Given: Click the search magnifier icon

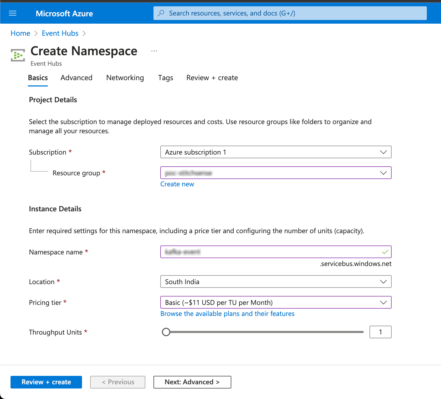Looking at the screenshot, I should [x=161, y=13].
